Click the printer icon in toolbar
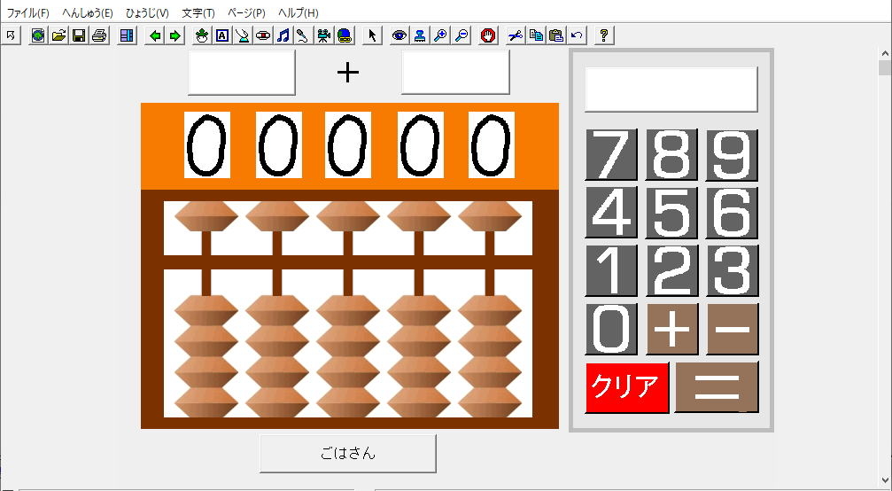Viewport: 892px width, 491px height. 98,35
